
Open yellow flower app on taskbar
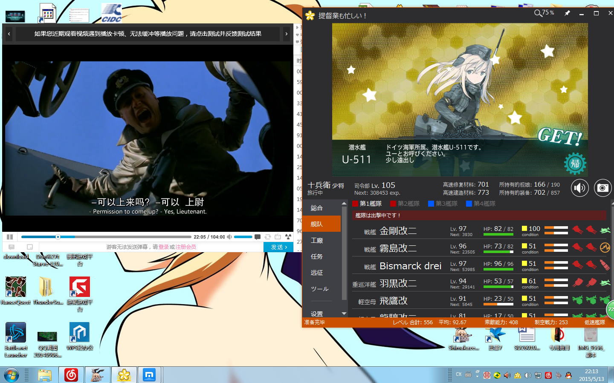[124, 375]
